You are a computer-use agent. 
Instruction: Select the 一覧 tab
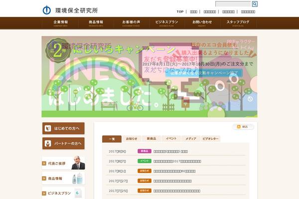pyautogui.click(x=112, y=139)
